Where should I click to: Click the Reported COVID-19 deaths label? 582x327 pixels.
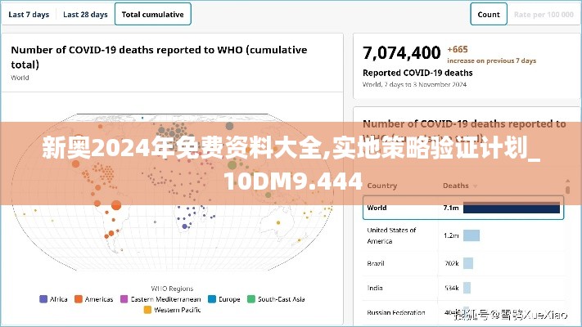tap(417, 73)
